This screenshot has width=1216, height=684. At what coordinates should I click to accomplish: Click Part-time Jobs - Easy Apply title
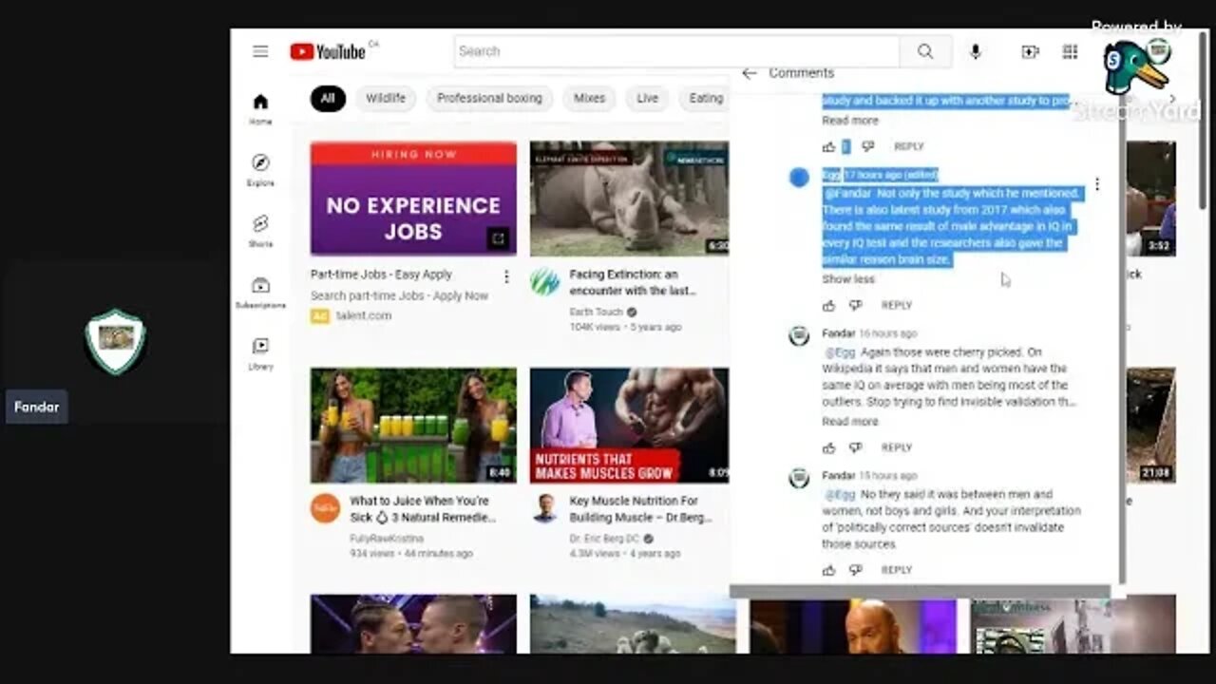click(x=381, y=275)
